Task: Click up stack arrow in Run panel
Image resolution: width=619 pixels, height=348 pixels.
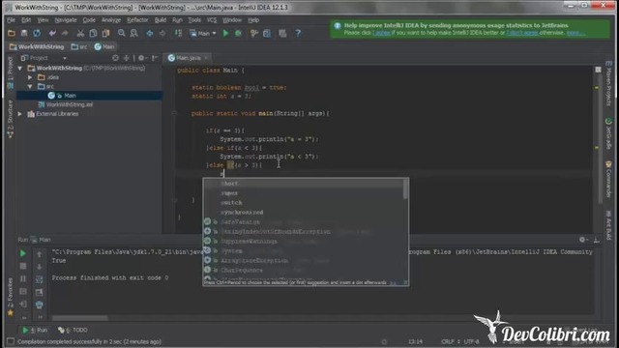Action: coord(39,254)
